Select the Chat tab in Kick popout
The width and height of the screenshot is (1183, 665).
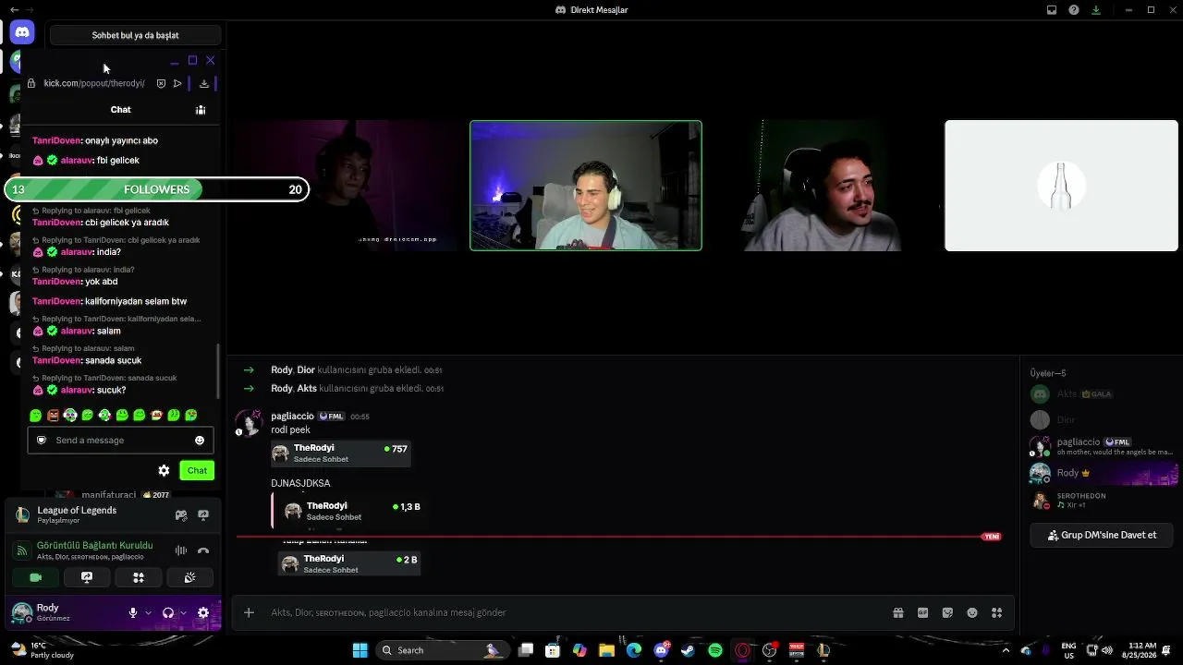pos(121,110)
